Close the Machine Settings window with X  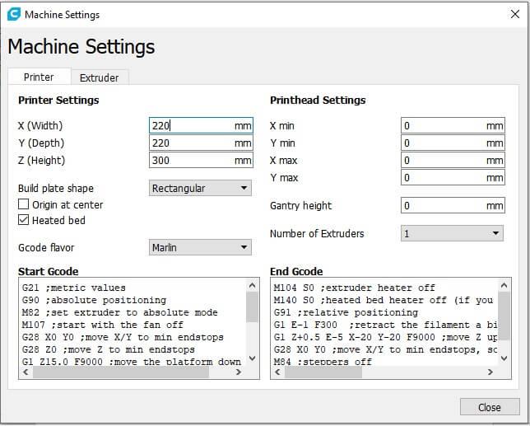(x=514, y=14)
